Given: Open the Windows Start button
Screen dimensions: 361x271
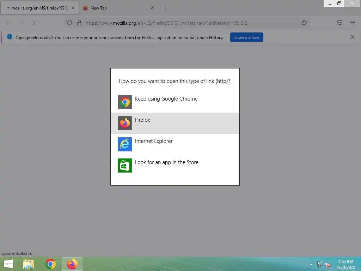Looking at the screenshot, I should [x=8, y=264].
